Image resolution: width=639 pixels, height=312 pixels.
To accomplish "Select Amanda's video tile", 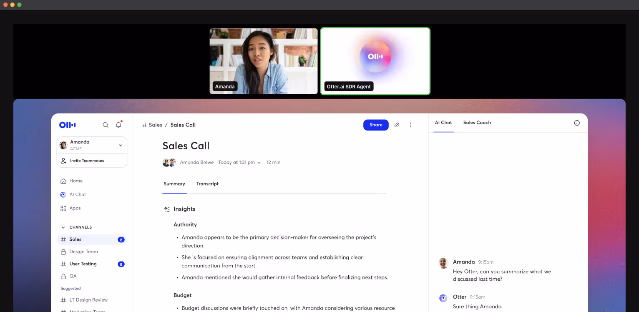I will (x=264, y=61).
